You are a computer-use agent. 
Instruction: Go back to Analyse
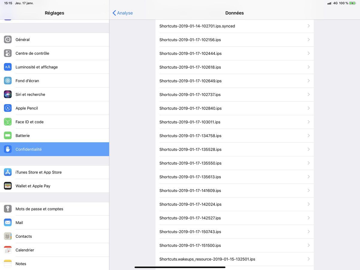point(123,13)
